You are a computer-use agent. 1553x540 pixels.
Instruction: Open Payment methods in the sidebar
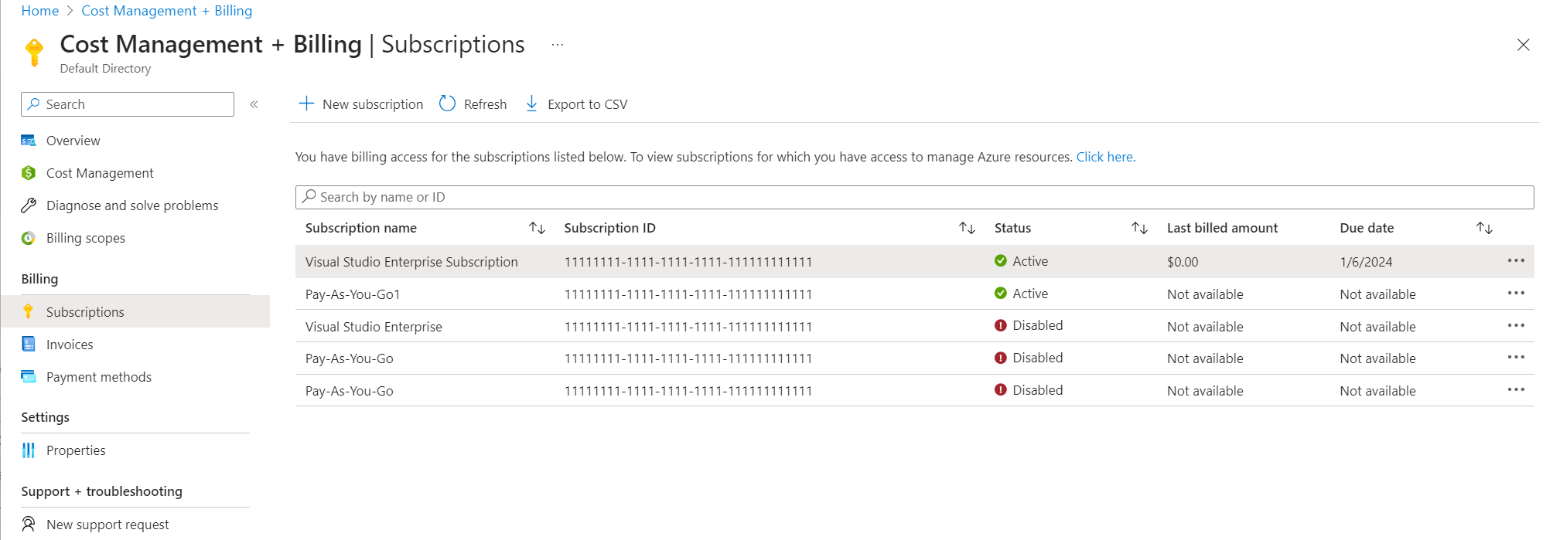pyautogui.click(x=98, y=377)
